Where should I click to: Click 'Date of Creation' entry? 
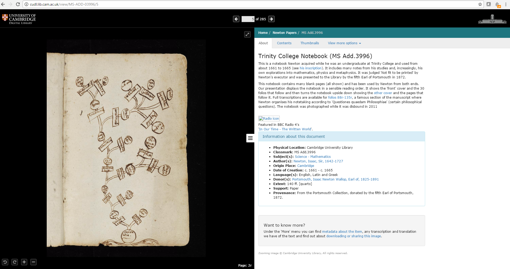click(x=303, y=170)
